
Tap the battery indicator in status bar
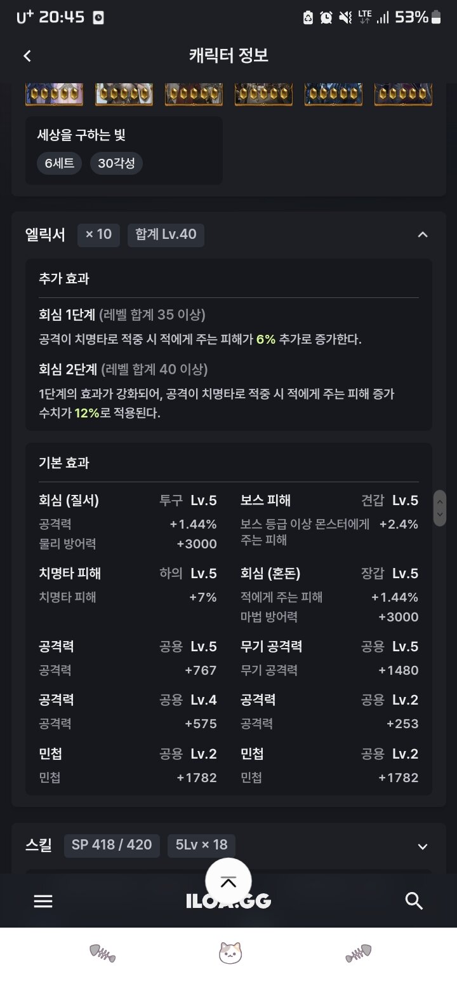click(436, 17)
